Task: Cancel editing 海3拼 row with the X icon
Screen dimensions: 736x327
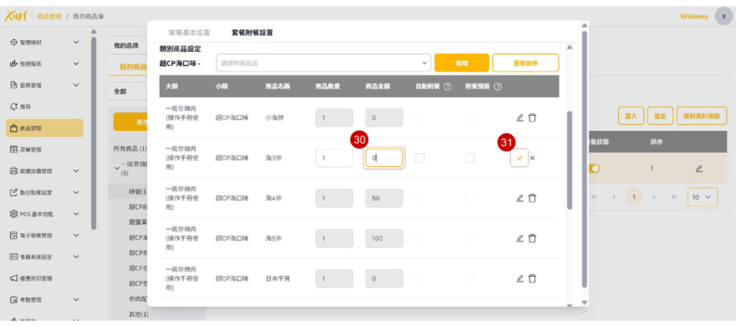Action: (x=533, y=158)
